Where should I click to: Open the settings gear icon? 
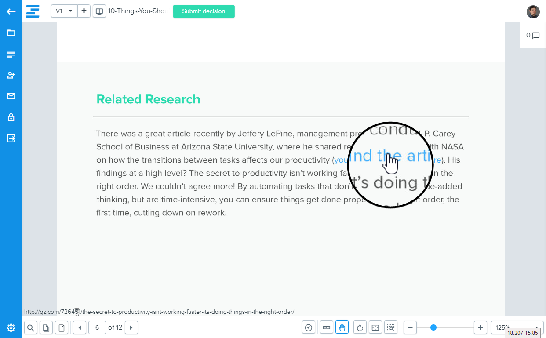click(11, 327)
